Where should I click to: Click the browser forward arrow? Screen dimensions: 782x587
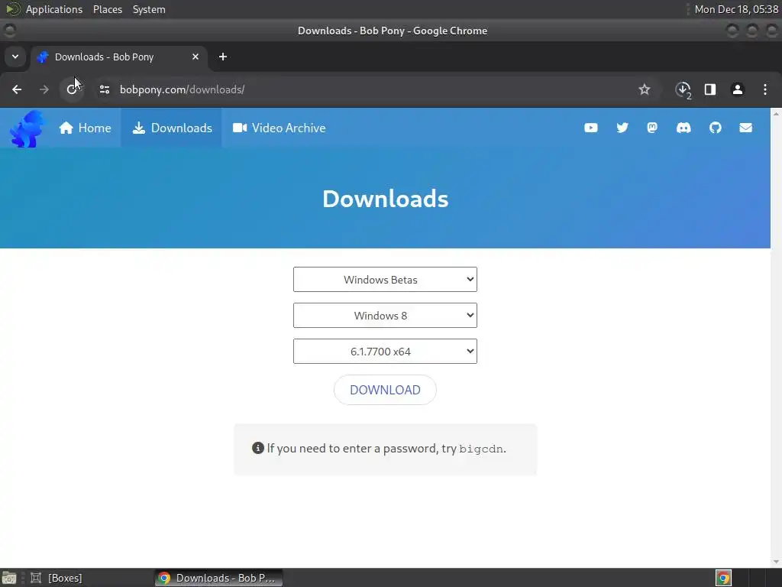click(44, 89)
